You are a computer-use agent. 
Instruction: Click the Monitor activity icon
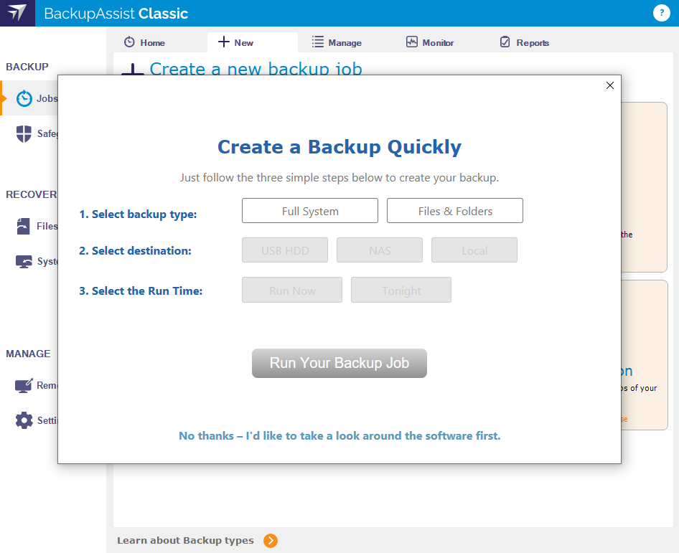coord(412,42)
